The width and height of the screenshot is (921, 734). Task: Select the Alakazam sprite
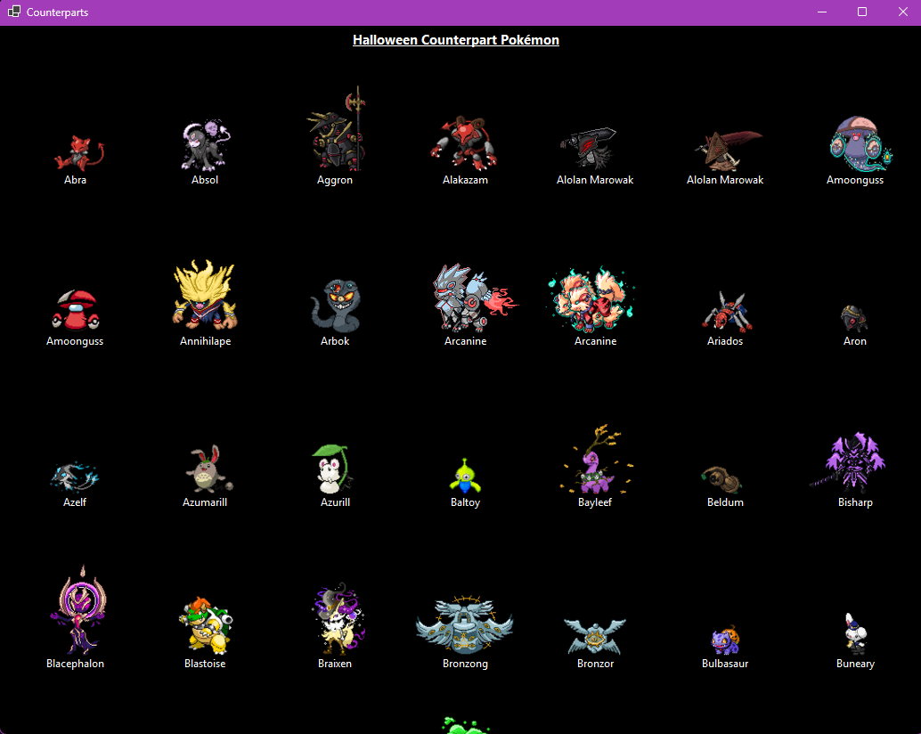[463, 143]
